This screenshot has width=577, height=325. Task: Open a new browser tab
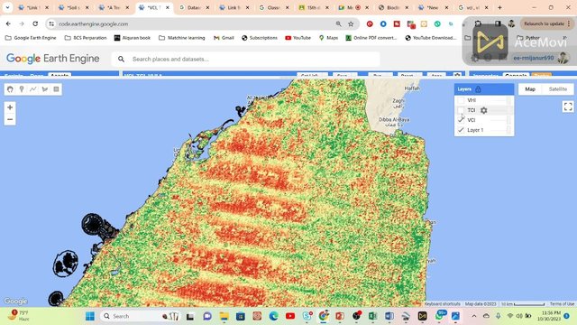tap(499, 7)
